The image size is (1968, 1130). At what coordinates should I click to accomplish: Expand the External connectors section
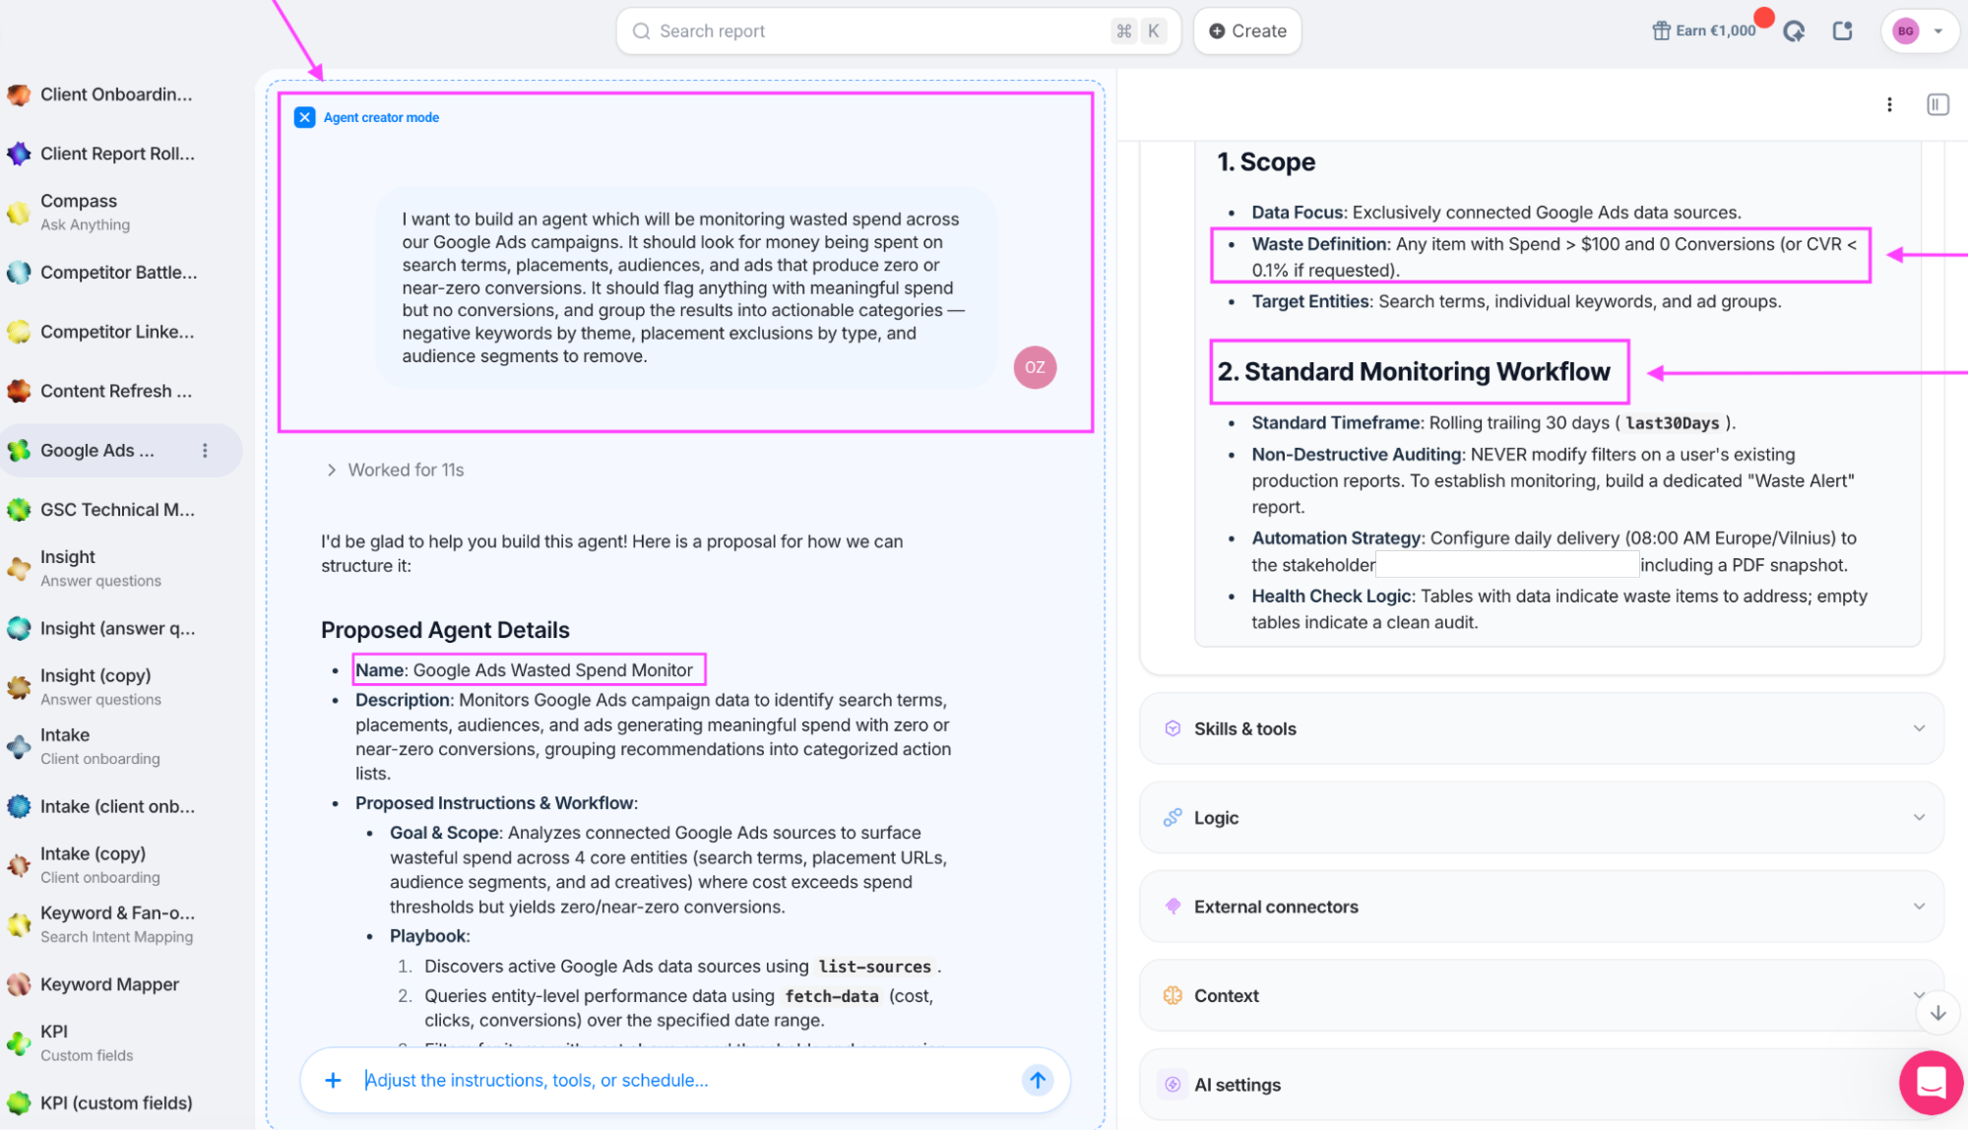(1540, 907)
